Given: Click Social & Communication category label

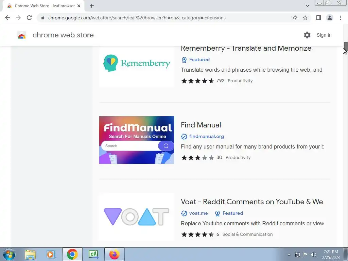Looking at the screenshot, I should coord(247,234).
